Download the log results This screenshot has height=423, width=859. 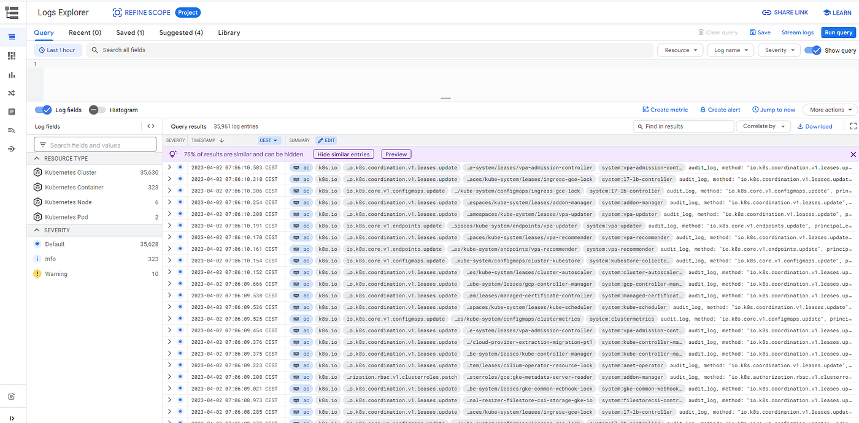pyautogui.click(x=815, y=126)
